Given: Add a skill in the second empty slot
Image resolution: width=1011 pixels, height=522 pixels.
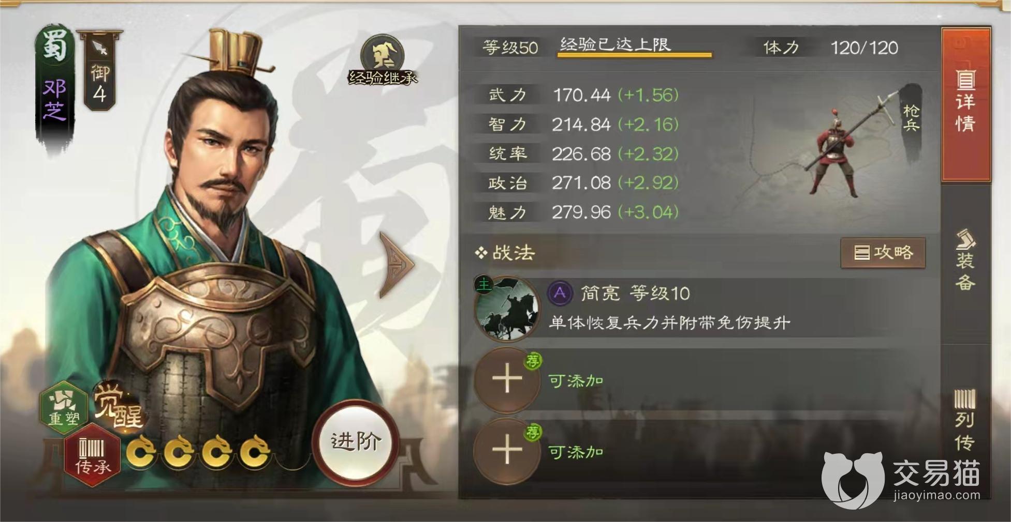Looking at the screenshot, I should [x=507, y=450].
